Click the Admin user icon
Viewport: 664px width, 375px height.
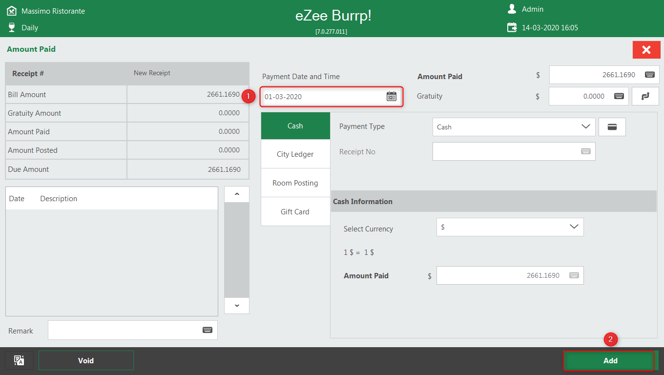pos(512,9)
